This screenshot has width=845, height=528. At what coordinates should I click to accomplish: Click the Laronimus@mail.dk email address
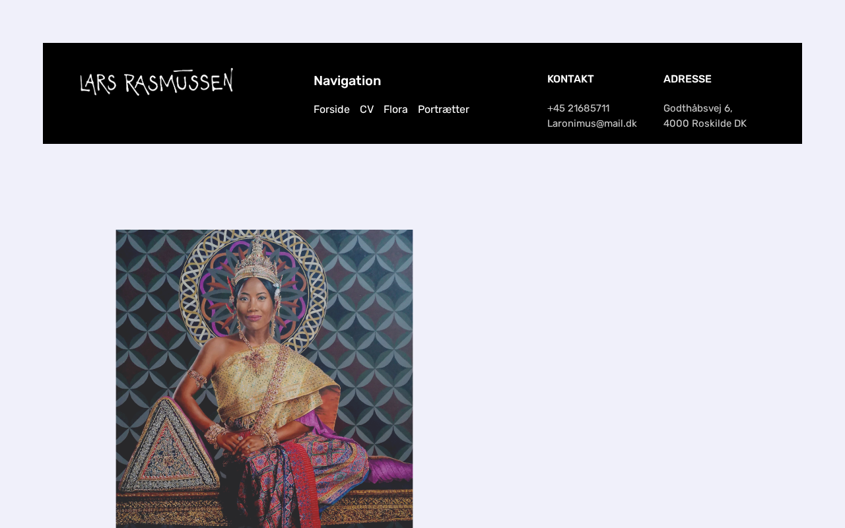[592, 123]
